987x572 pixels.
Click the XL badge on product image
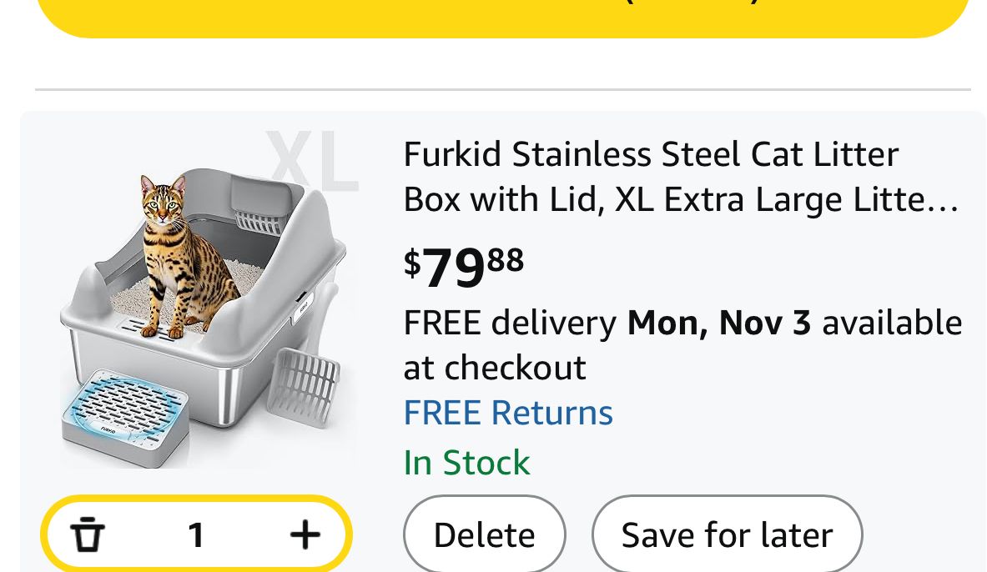312,160
